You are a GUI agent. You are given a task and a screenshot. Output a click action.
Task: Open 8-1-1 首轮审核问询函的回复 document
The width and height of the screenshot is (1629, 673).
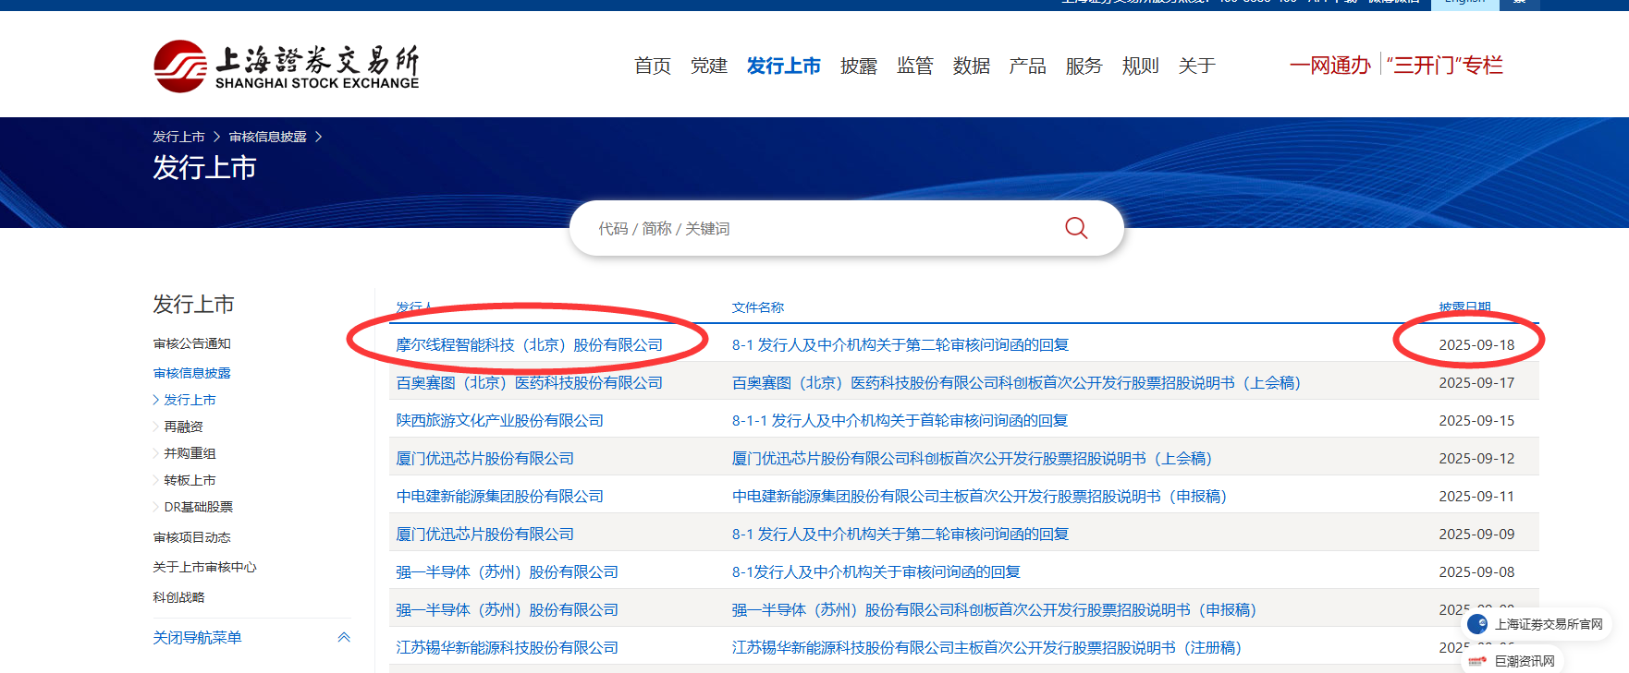pyautogui.click(x=900, y=420)
